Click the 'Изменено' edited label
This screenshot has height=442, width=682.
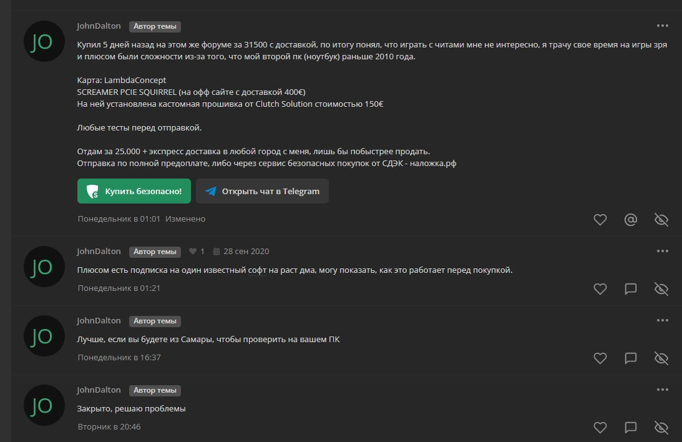[x=185, y=219]
